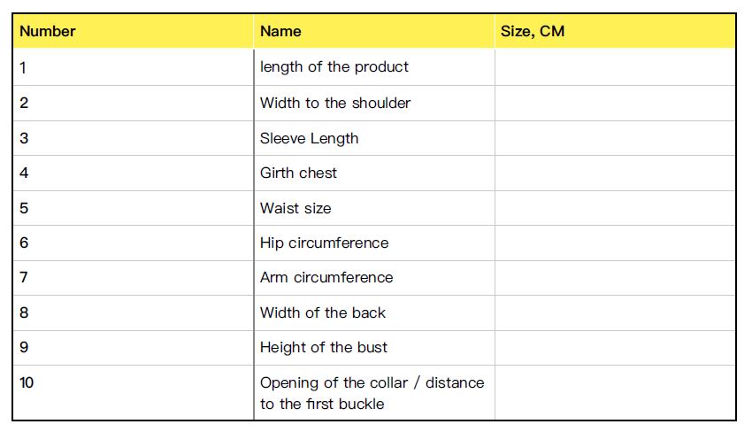Select size cell for "Girth chest" row
Screen dimensions: 752x432
coord(614,173)
